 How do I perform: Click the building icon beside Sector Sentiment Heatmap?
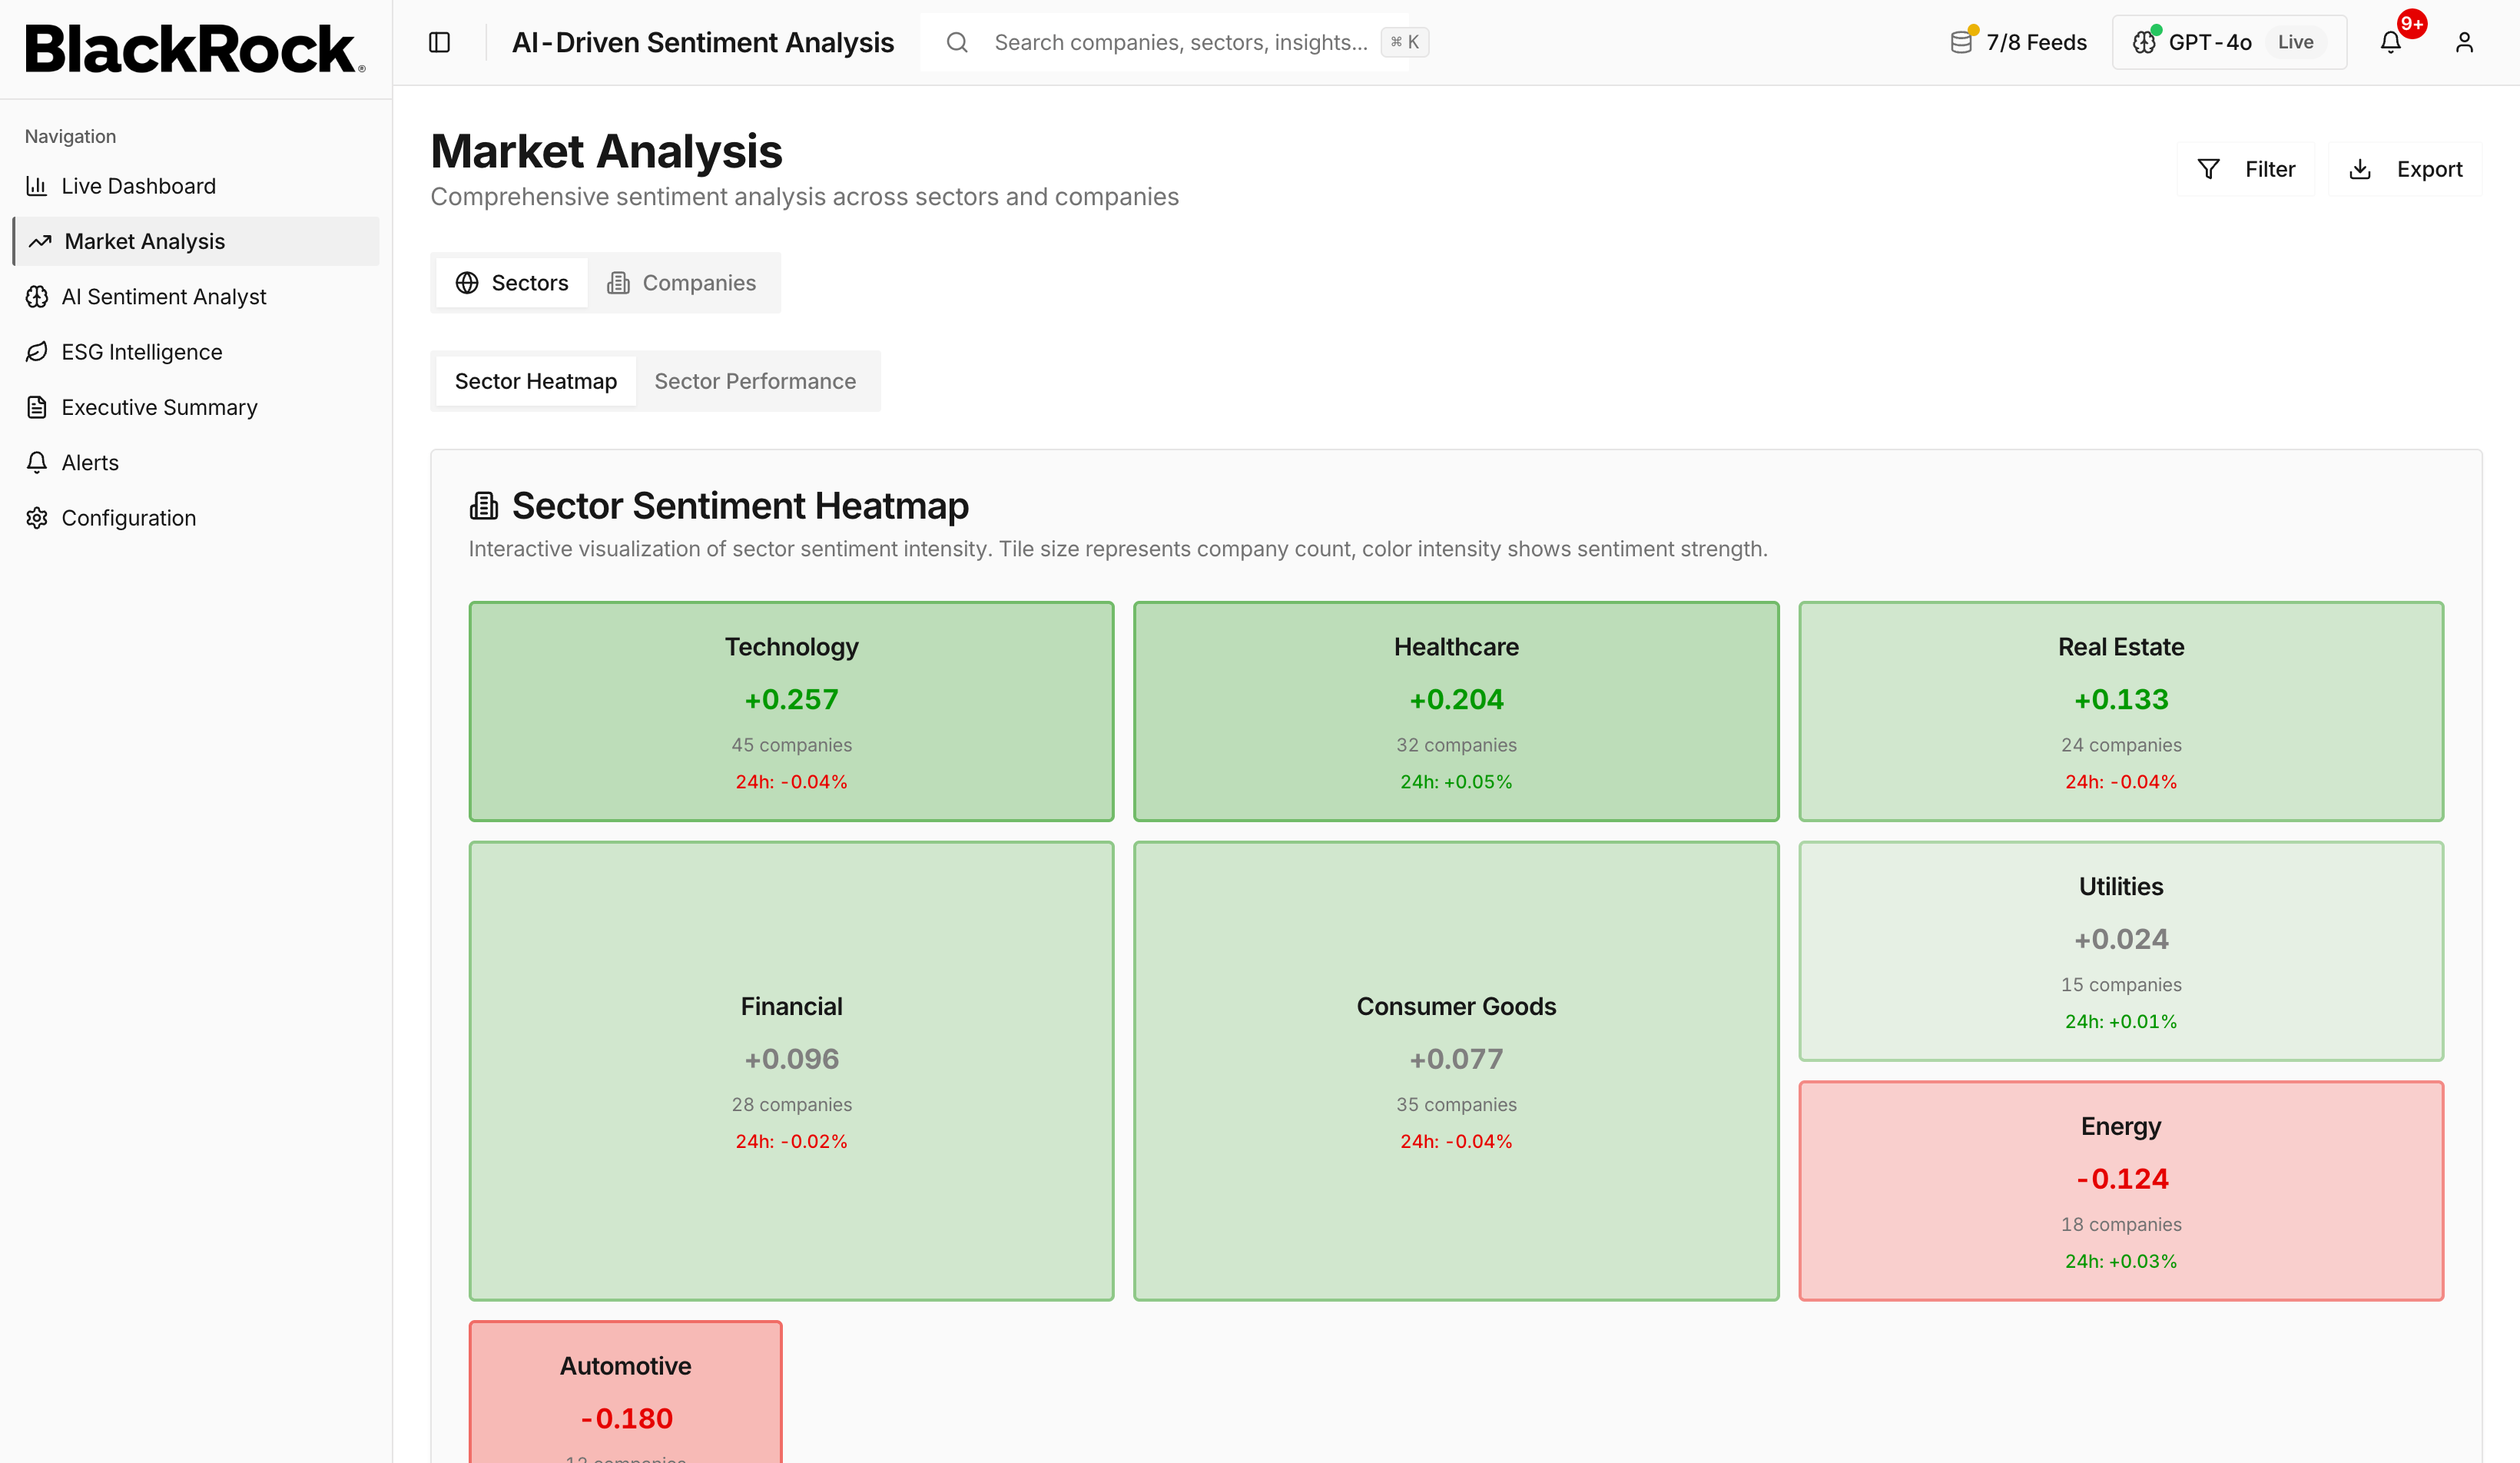pyautogui.click(x=484, y=506)
